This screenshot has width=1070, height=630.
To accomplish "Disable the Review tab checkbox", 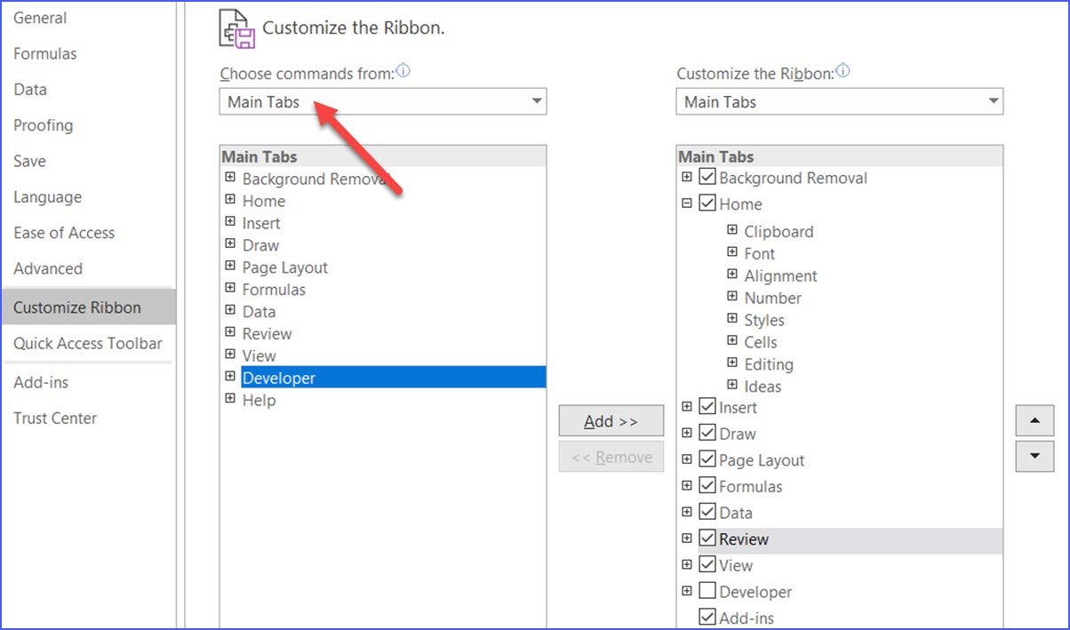I will pos(707,538).
